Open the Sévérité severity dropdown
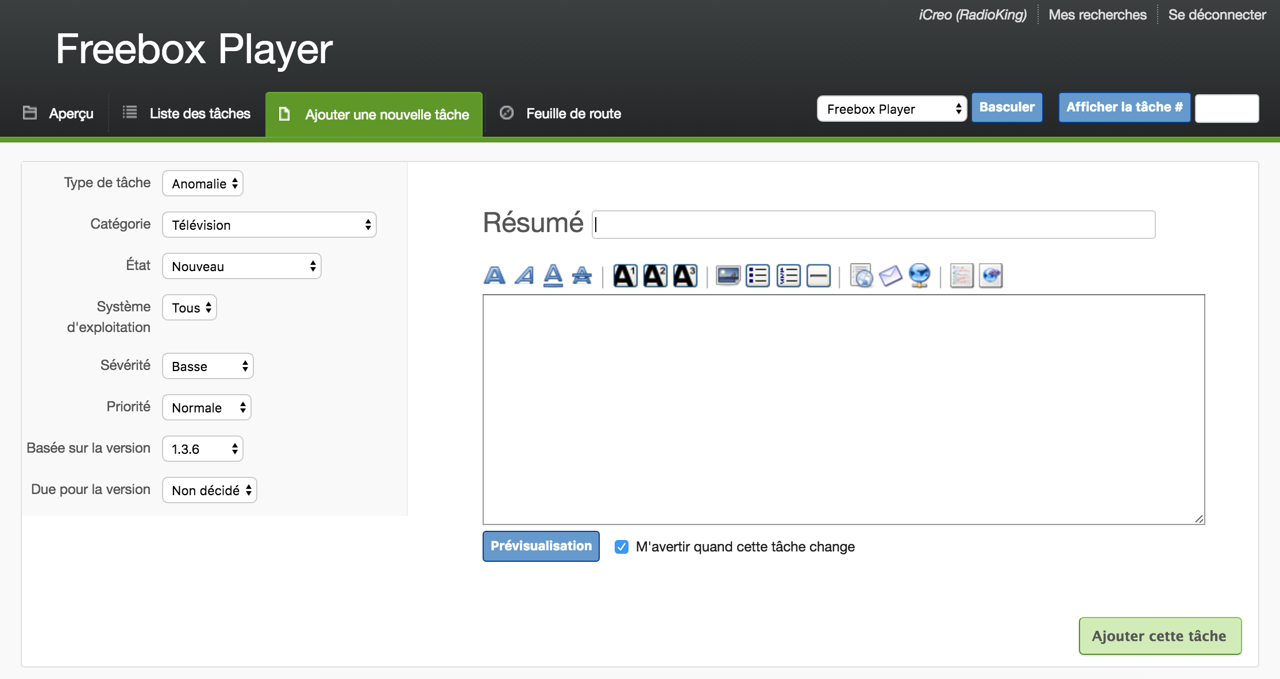Viewport: 1280px width, 679px height. [x=207, y=366]
